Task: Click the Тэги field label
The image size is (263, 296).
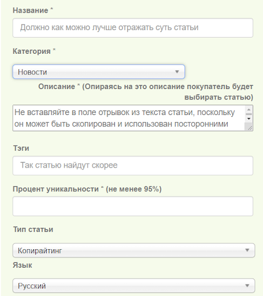Action: point(21,149)
